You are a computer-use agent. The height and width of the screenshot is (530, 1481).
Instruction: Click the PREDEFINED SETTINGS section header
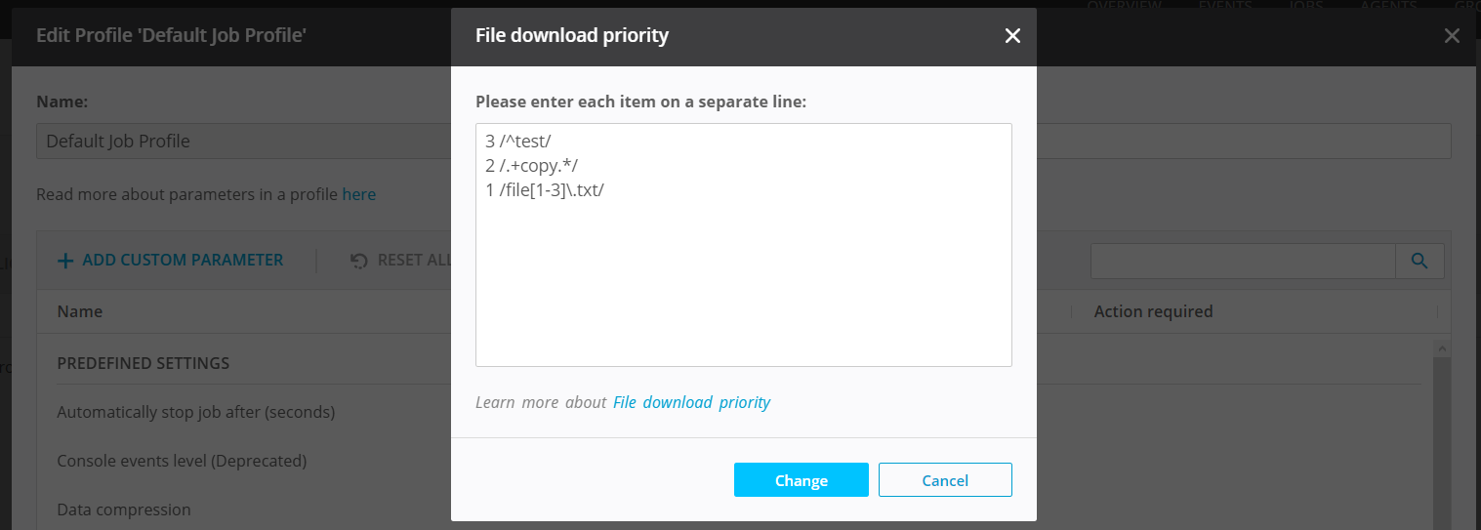coord(144,363)
